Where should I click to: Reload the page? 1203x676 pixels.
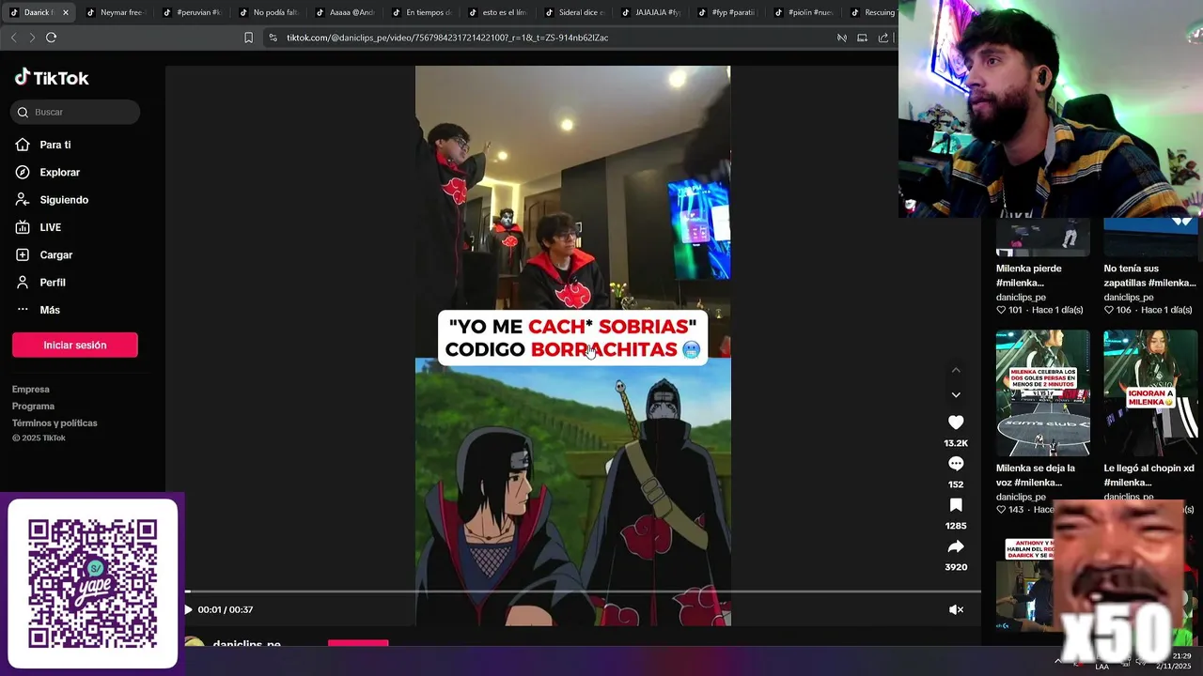pyautogui.click(x=52, y=38)
